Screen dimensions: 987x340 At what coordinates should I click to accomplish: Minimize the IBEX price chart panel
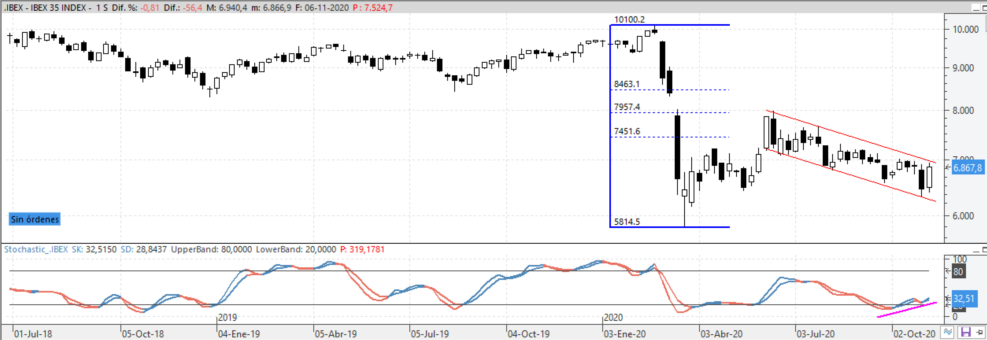[x=975, y=8]
